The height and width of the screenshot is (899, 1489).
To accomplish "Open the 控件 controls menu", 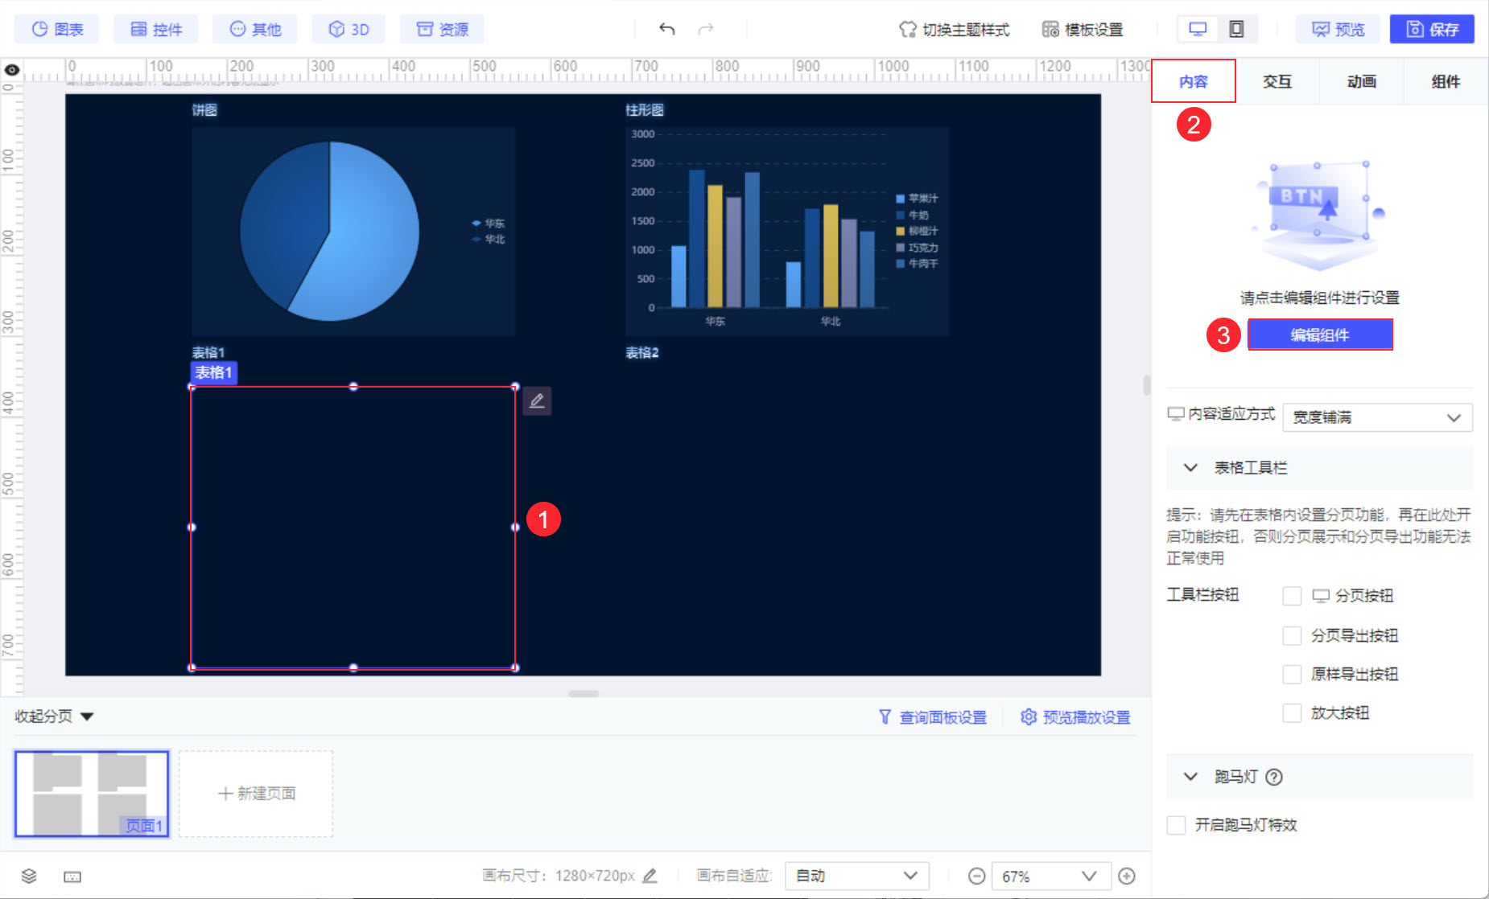I will (x=155, y=29).
